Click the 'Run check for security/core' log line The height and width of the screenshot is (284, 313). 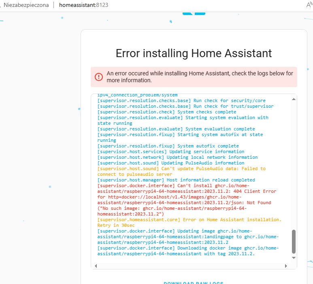tap(181, 100)
